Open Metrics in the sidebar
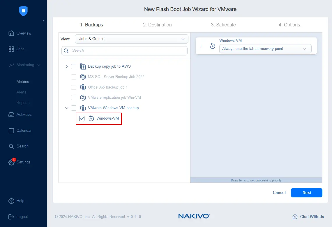The height and width of the screenshot is (227, 332). click(23, 82)
